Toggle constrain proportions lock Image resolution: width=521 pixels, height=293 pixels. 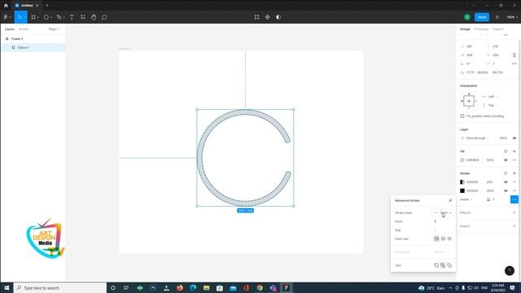click(514, 55)
